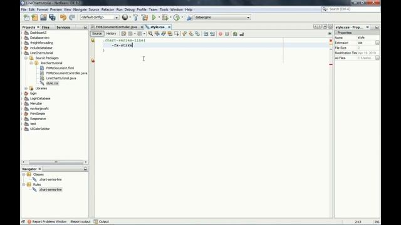Open the Tools menu
The height and width of the screenshot is (225, 401).
[x=164, y=9]
